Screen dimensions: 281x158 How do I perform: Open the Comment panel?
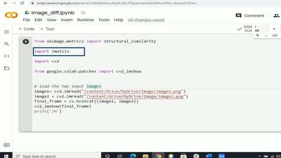(250, 16)
